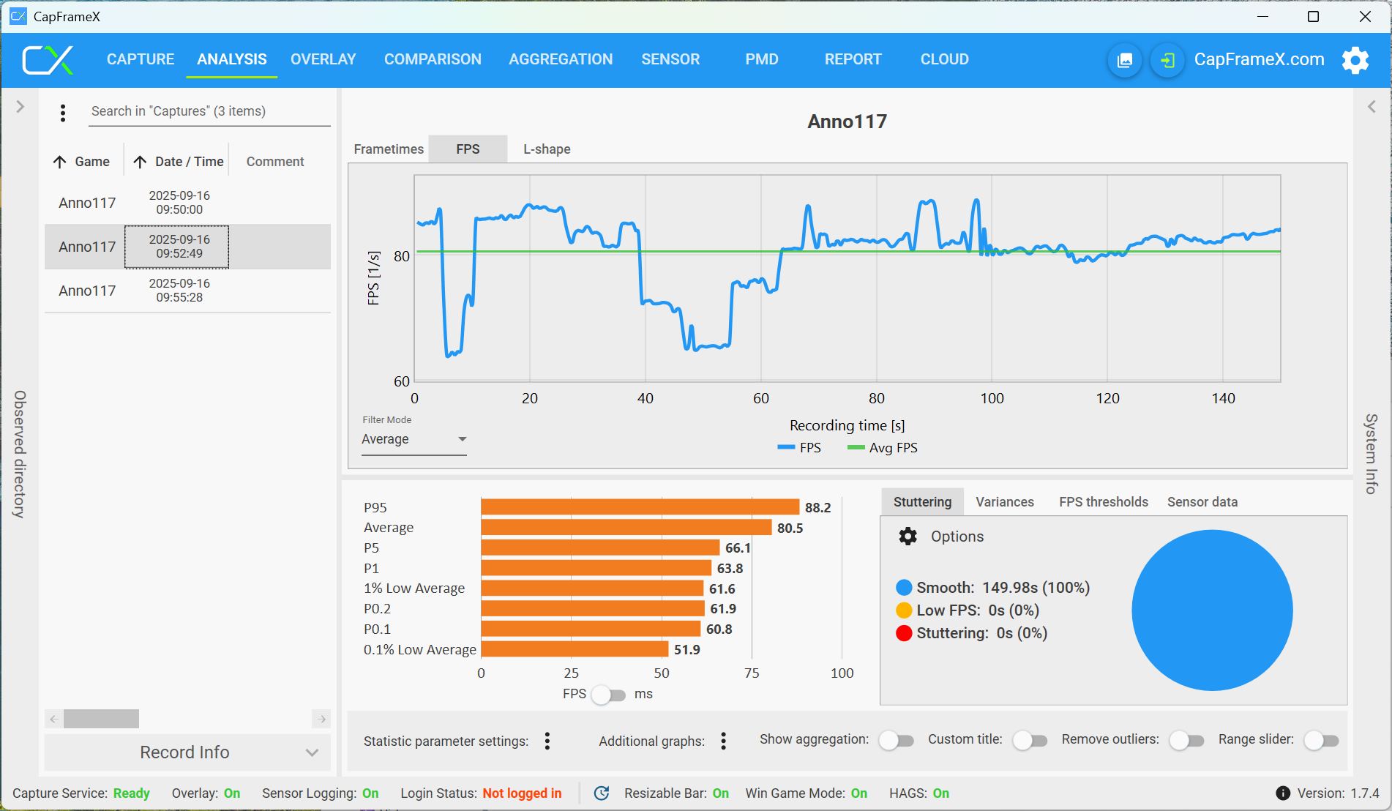The width and height of the screenshot is (1392, 811).
Task: Click the Avg FPS legend entry
Action: pyautogui.click(x=882, y=448)
